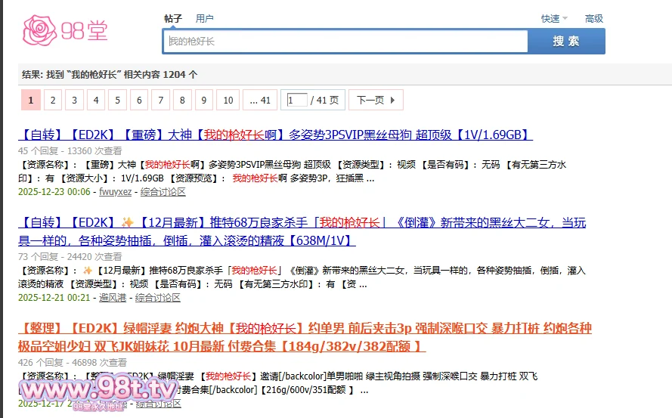Image resolution: width=672 pixels, height=418 pixels.
Task: Select current page 1 in pagination
Action: click(x=30, y=100)
